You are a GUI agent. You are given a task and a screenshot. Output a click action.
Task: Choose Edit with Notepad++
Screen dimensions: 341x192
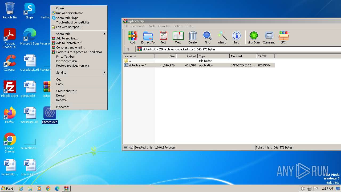point(79,27)
